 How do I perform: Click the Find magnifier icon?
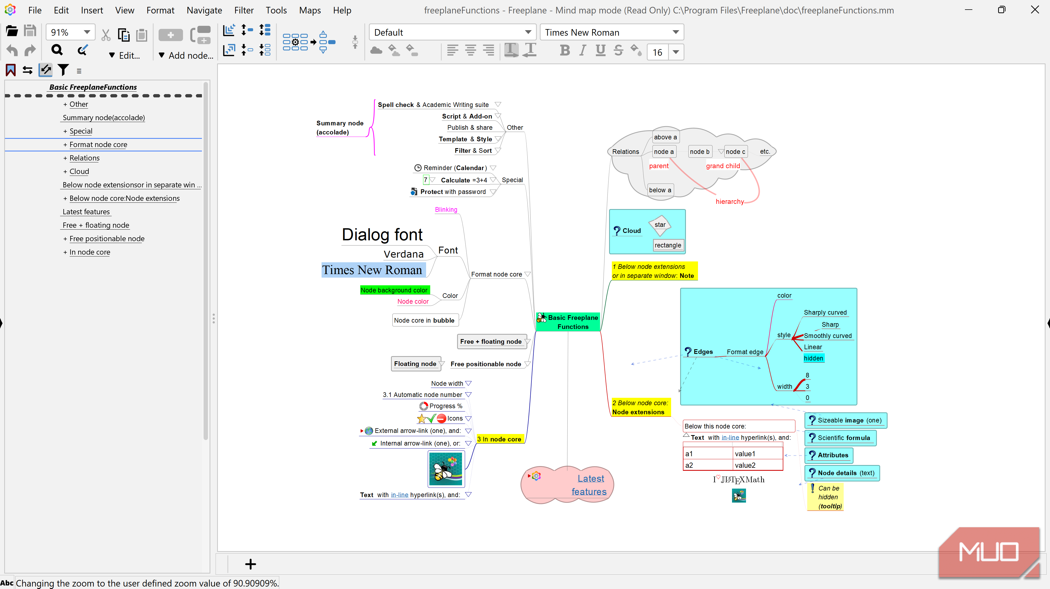[57, 50]
